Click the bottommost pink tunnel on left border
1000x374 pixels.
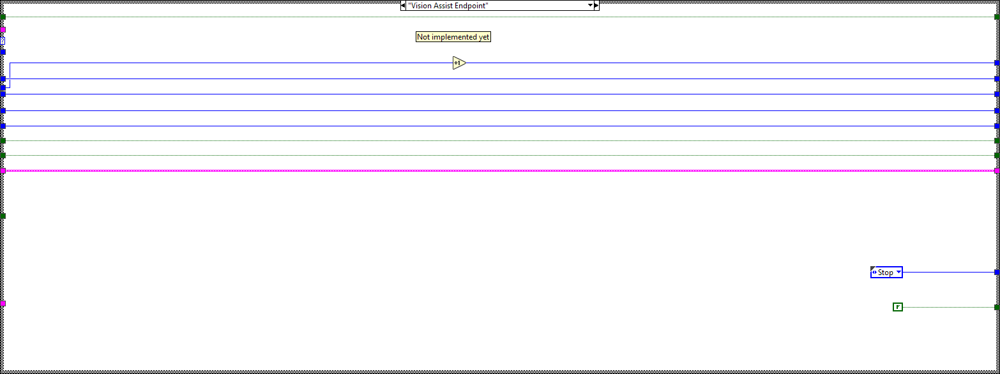coord(3,304)
